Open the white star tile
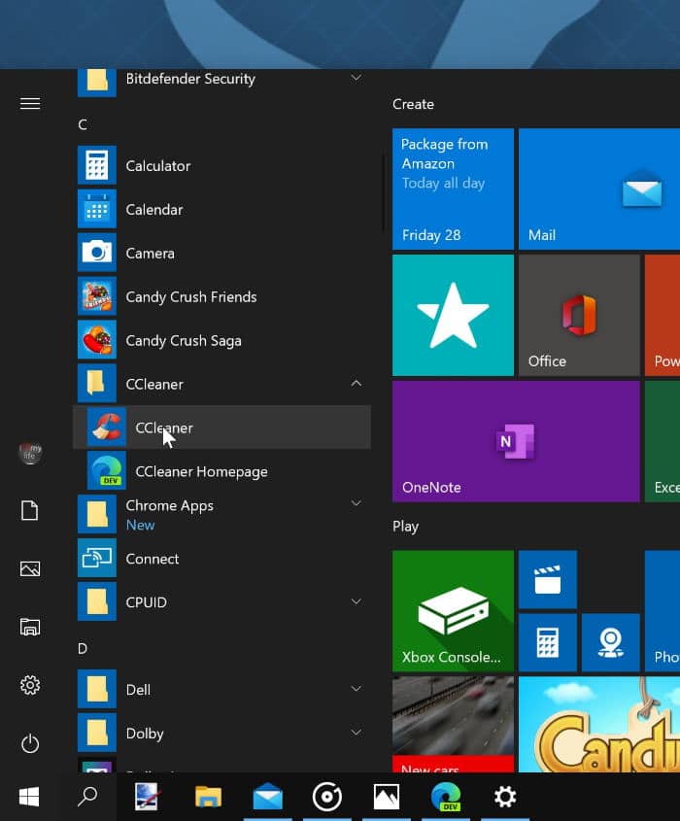680x821 pixels. [453, 315]
